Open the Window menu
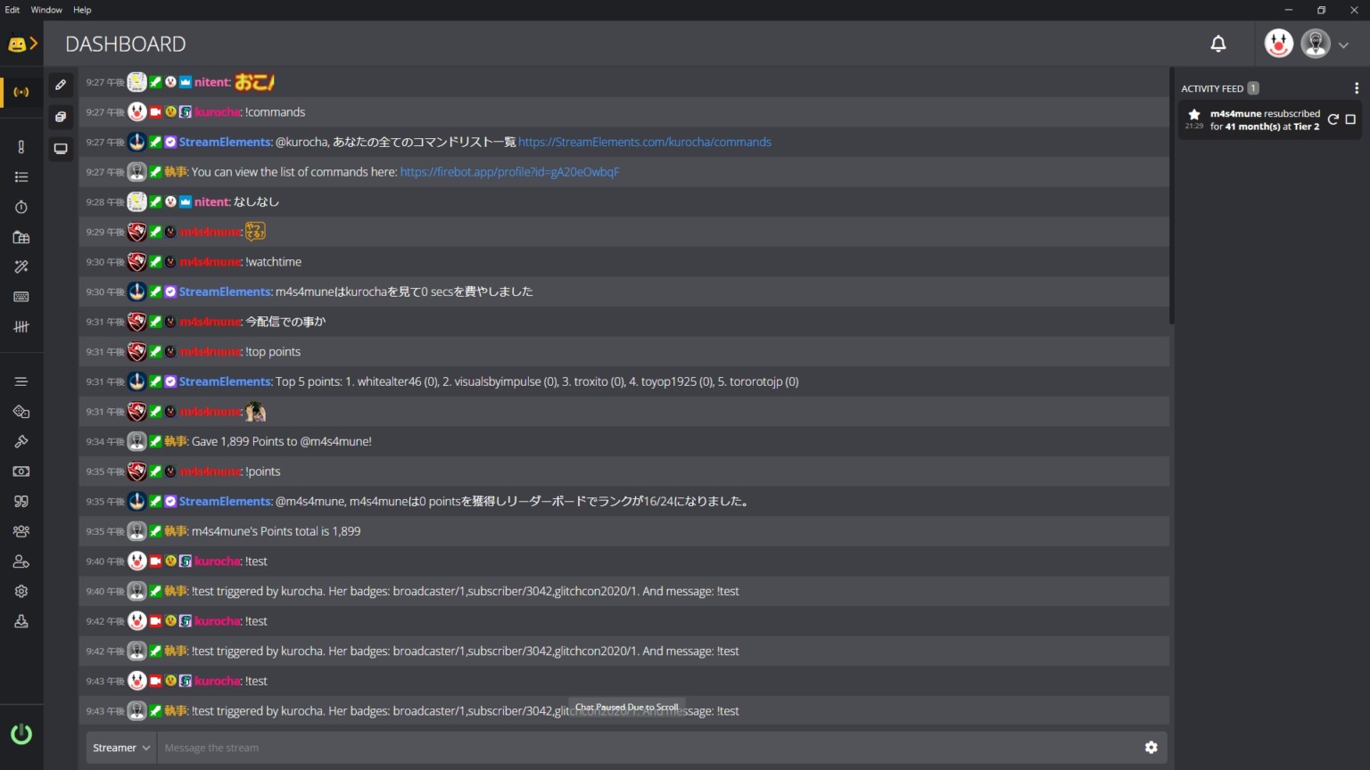Screen dimensions: 1370x770 click(x=45, y=10)
